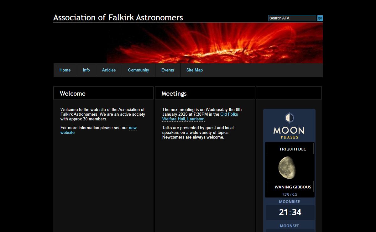Screen dimensions: 376x232
Task: Click the 'Newcomers are always welcome' text
Action: (x=193, y=137)
